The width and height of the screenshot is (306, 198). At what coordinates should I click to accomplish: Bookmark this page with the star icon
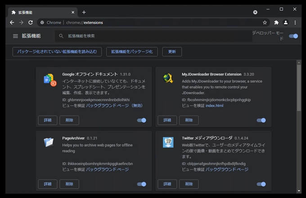(265, 22)
